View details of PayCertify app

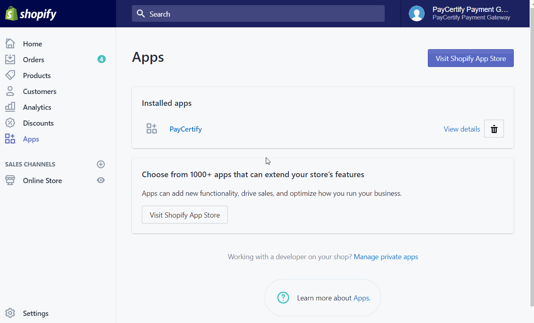tap(462, 129)
